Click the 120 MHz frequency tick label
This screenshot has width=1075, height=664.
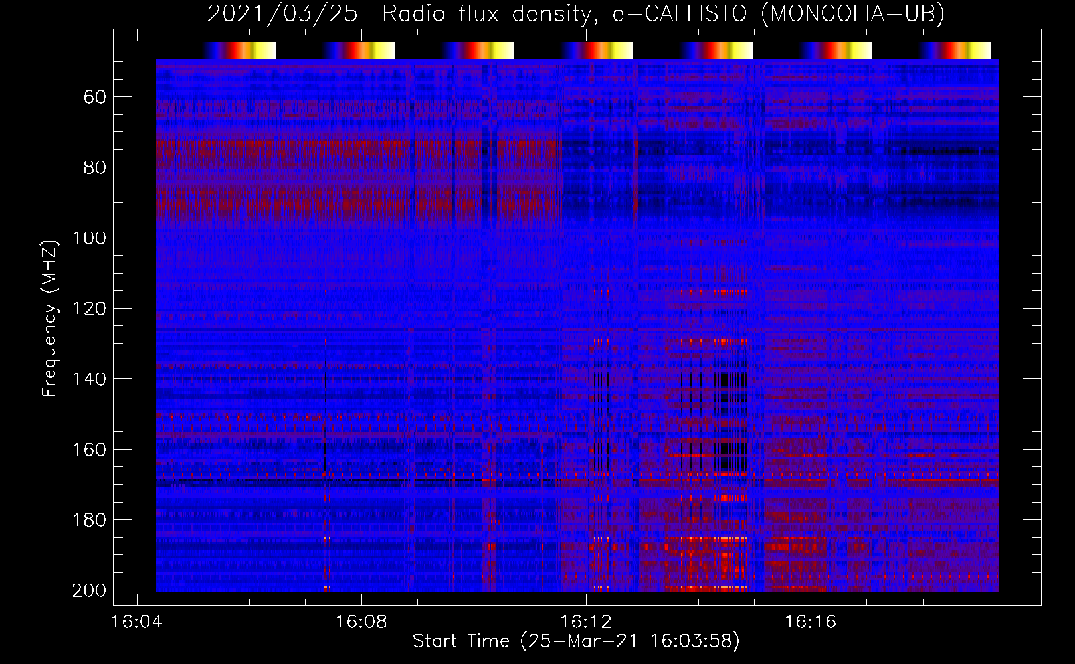(89, 309)
